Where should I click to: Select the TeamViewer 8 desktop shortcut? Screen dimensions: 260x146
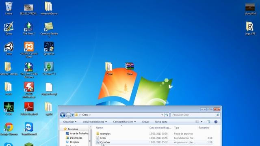coord(29,129)
